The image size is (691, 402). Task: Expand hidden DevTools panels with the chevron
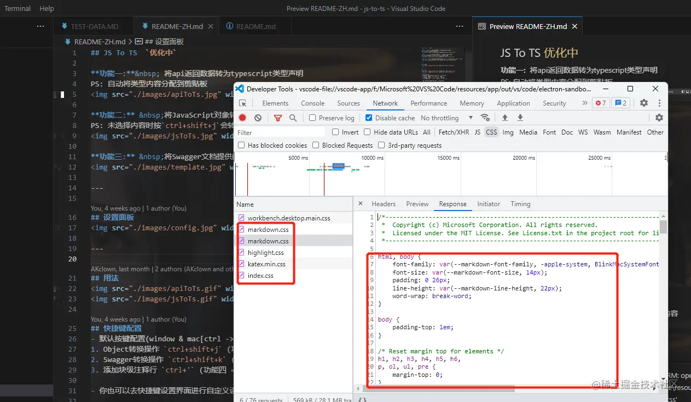click(585, 103)
